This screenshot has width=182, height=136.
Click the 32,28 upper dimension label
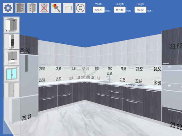[x=97, y=69]
